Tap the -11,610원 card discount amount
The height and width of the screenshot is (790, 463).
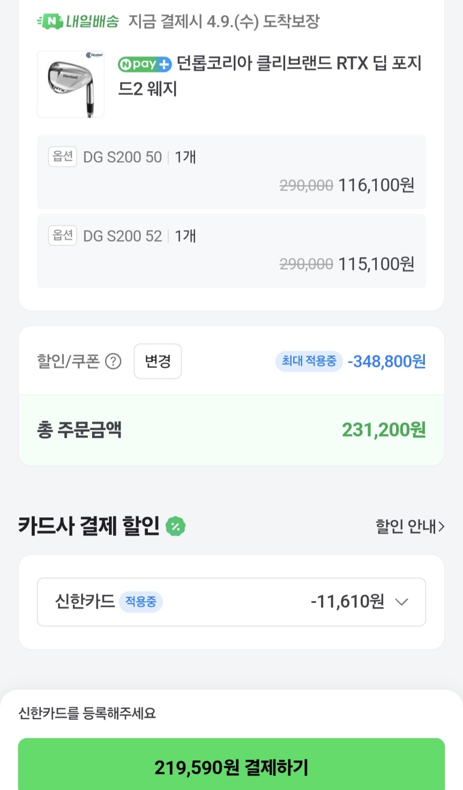point(347,602)
